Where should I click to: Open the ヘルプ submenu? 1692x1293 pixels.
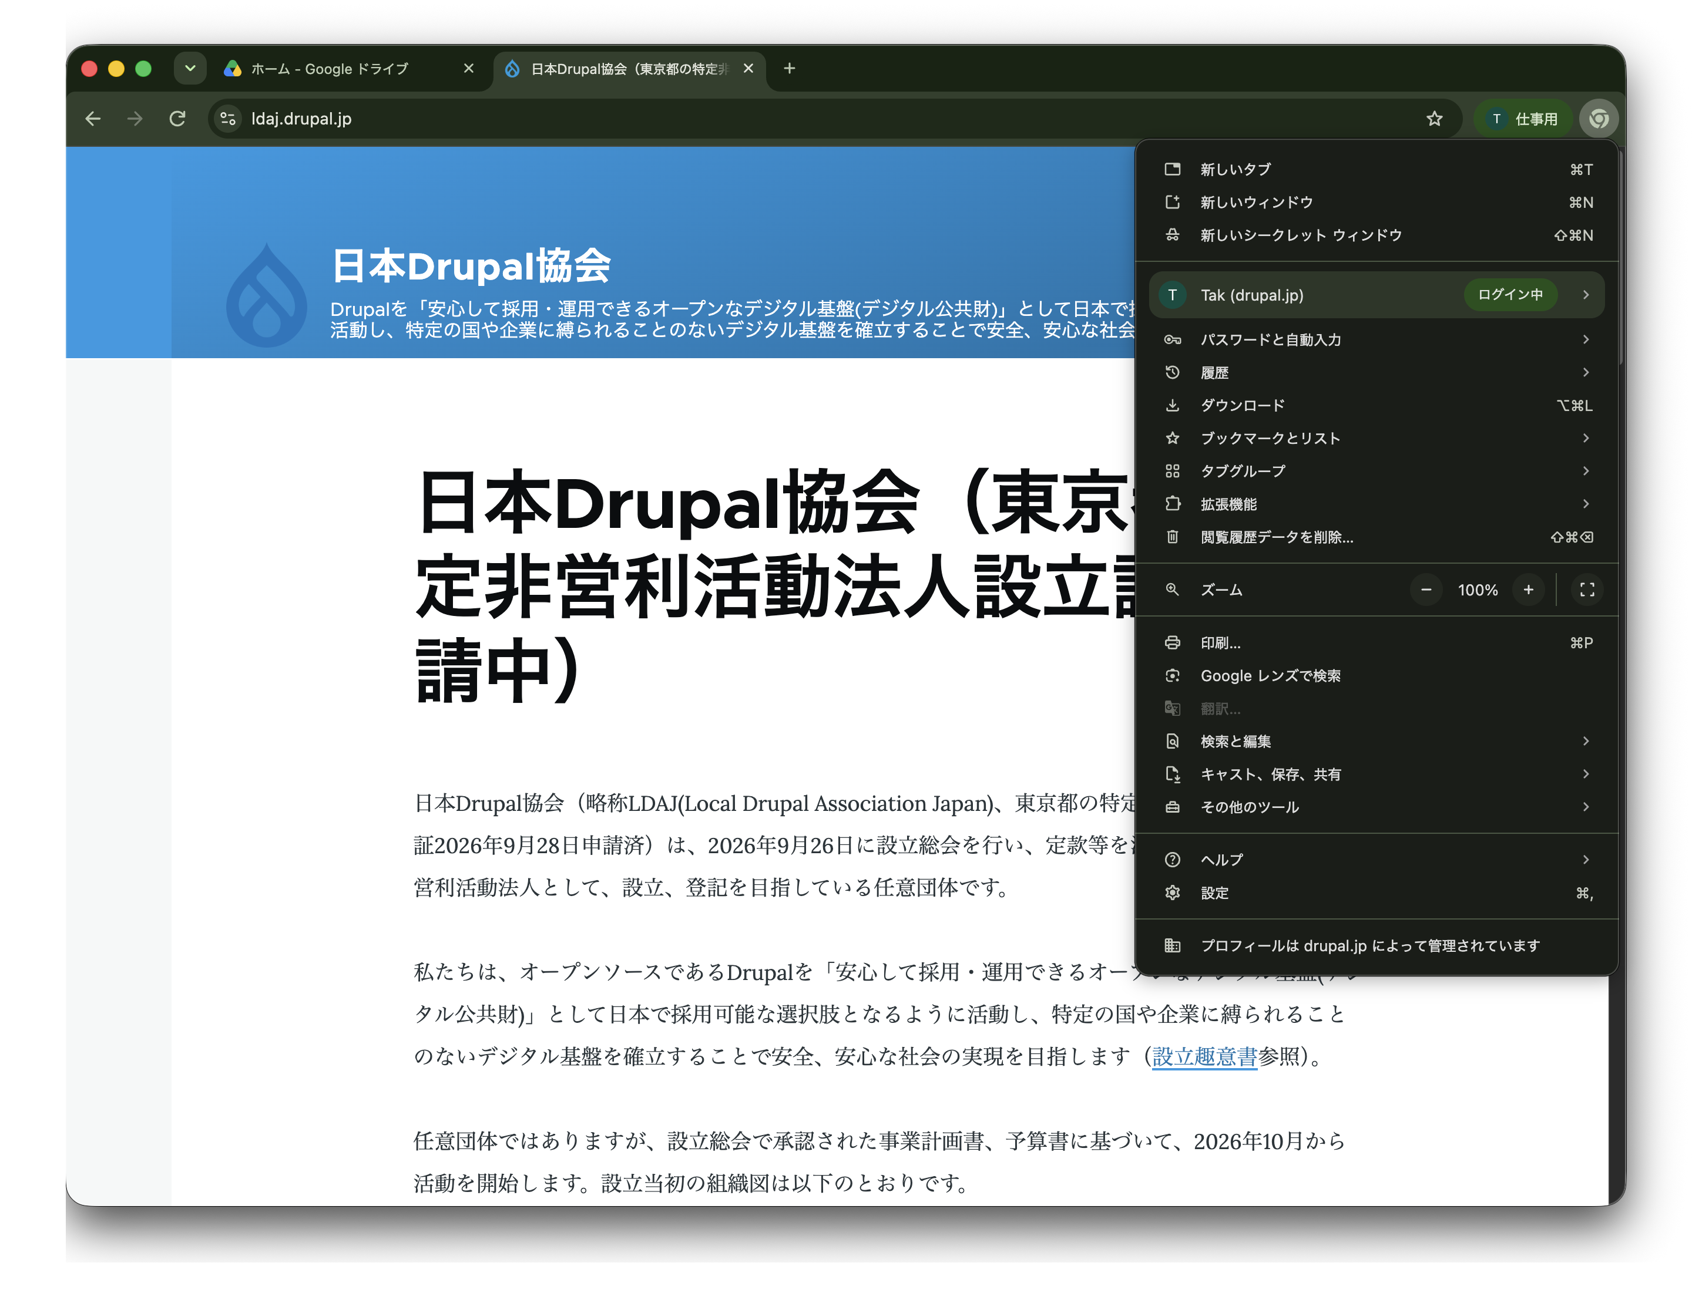pos(1377,860)
